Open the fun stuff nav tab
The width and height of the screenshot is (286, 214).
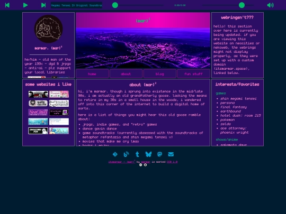193,74
